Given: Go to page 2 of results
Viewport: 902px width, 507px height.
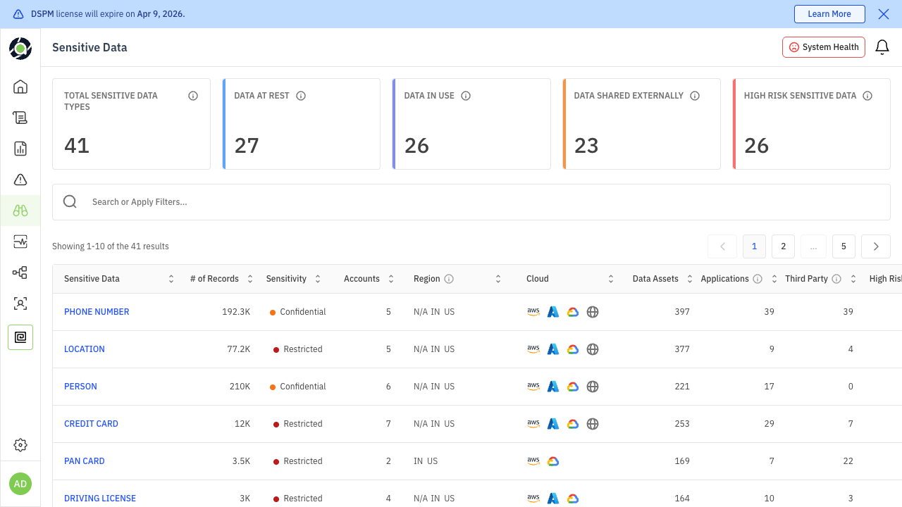Looking at the screenshot, I should 783,246.
